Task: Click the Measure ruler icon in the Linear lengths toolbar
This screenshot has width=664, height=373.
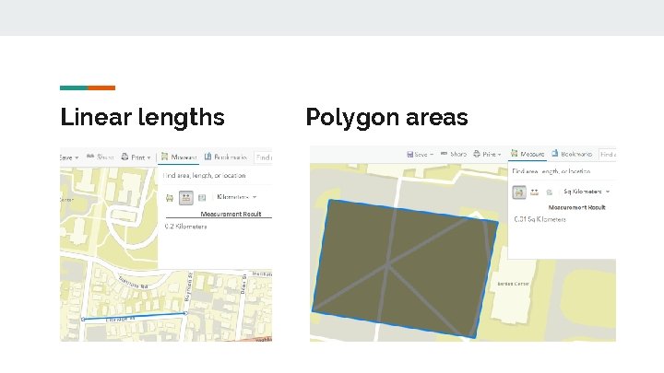Action: [165, 157]
